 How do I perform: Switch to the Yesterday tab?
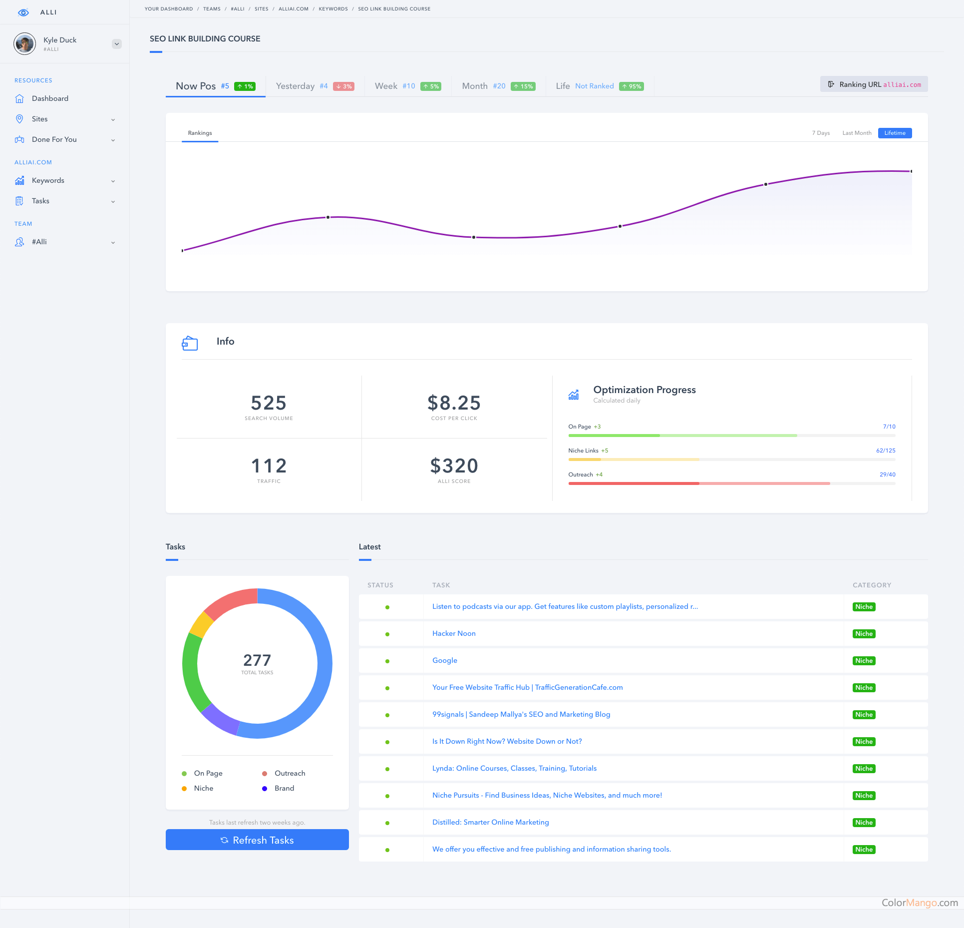[295, 86]
